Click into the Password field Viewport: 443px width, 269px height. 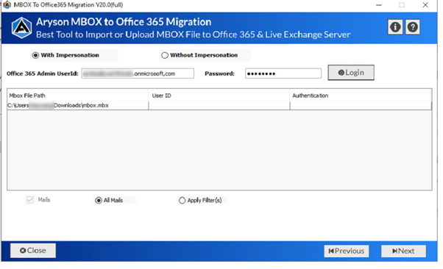pos(283,73)
